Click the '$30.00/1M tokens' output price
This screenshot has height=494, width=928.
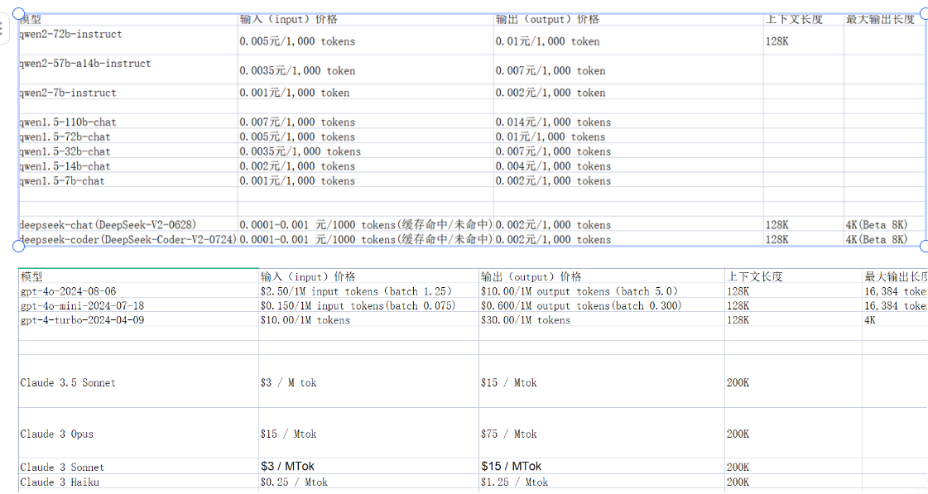point(526,320)
